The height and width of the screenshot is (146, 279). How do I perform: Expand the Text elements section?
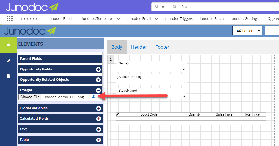99,129
